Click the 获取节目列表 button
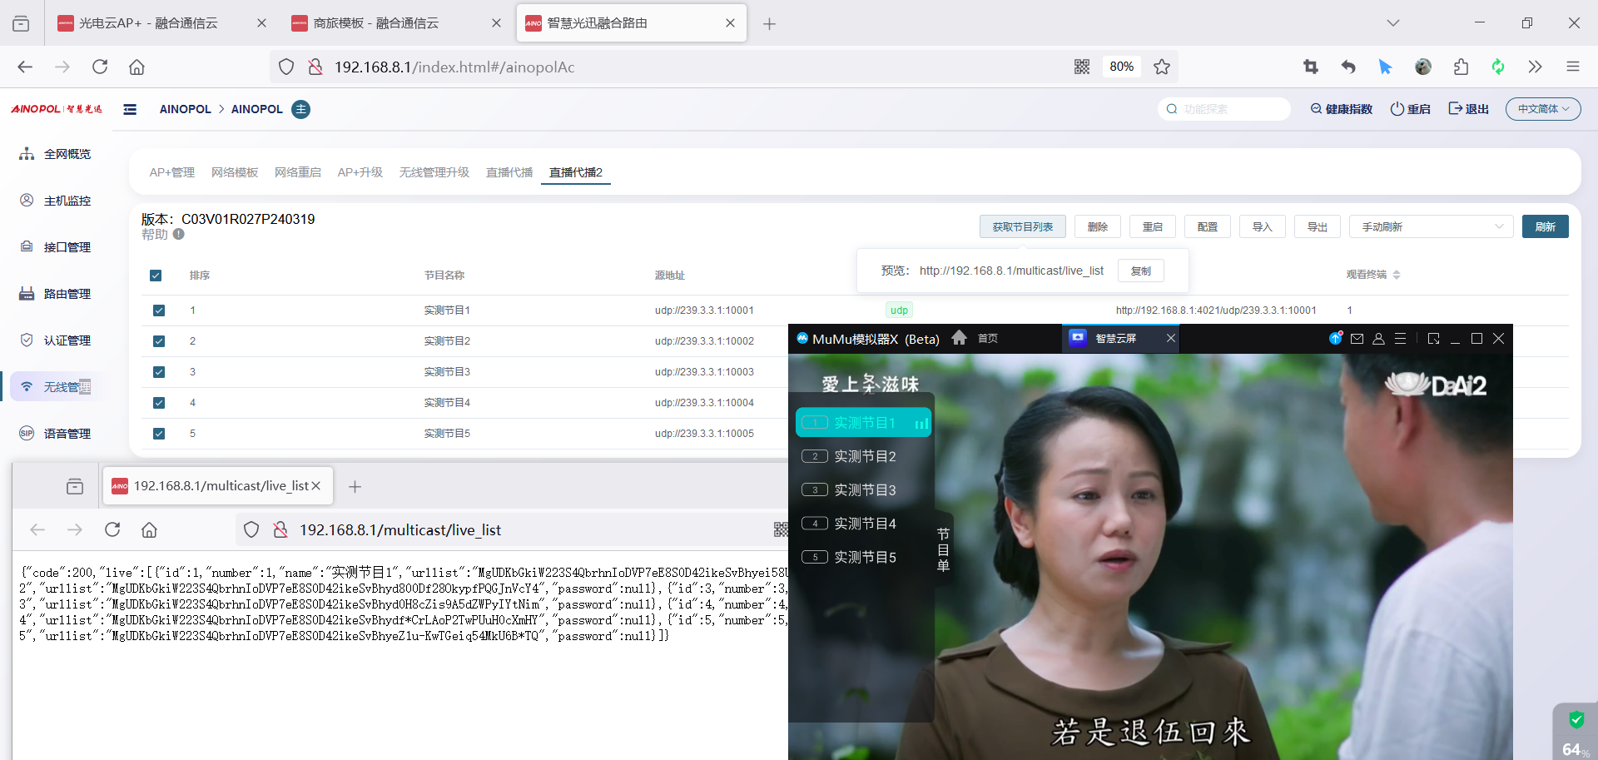 [x=1023, y=226]
